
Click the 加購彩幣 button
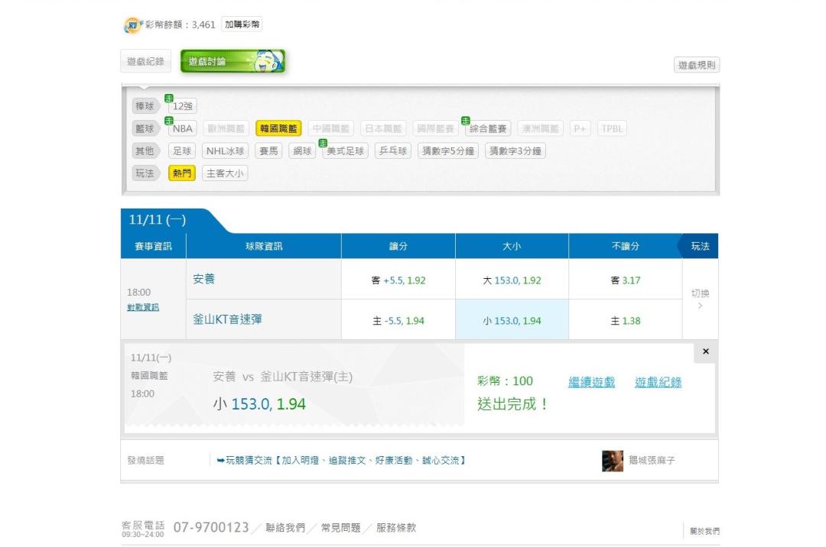click(x=242, y=24)
